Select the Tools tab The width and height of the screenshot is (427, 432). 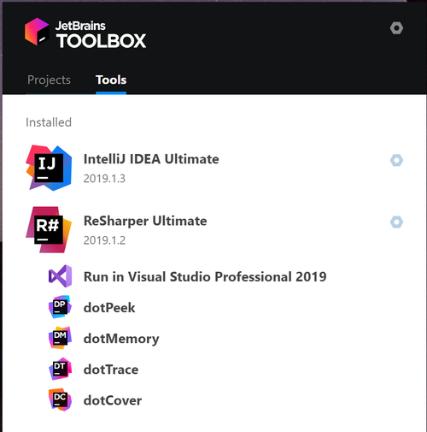111,80
